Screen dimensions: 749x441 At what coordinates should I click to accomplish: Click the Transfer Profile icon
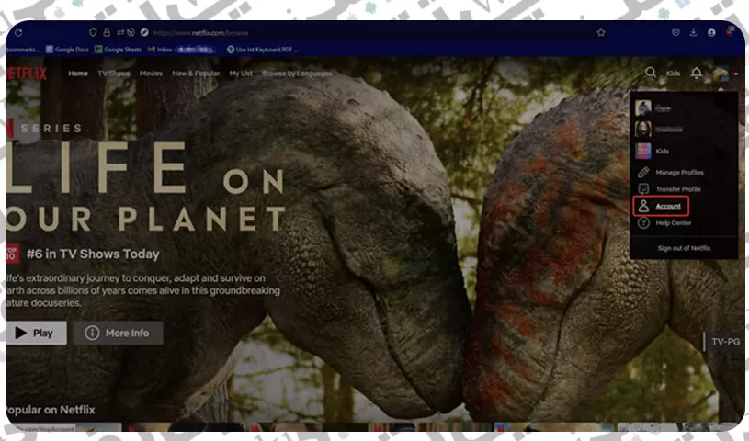(643, 188)
